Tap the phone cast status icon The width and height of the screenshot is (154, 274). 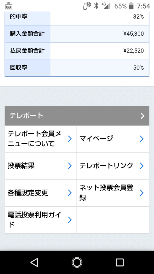point(87,6)
